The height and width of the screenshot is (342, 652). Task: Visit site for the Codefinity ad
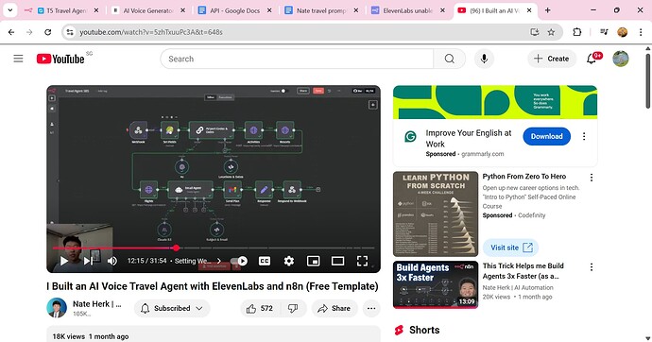click(x=510, y=248)
